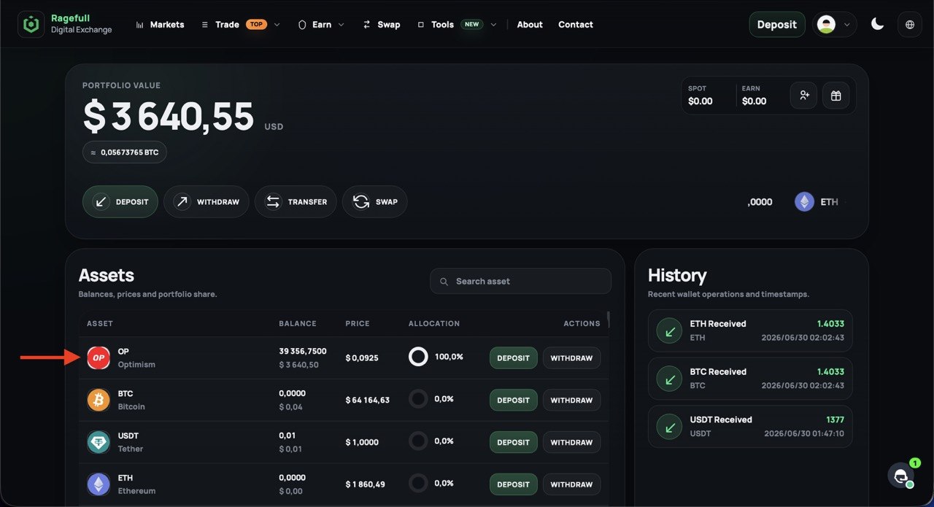The image size is (934, 507).
Task: Open the Swap menu item
Action: 381,24
